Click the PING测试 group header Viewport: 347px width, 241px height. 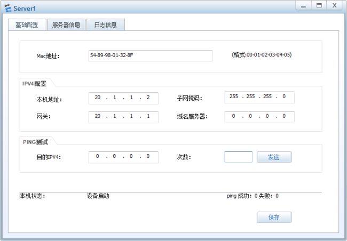point(35,142)
